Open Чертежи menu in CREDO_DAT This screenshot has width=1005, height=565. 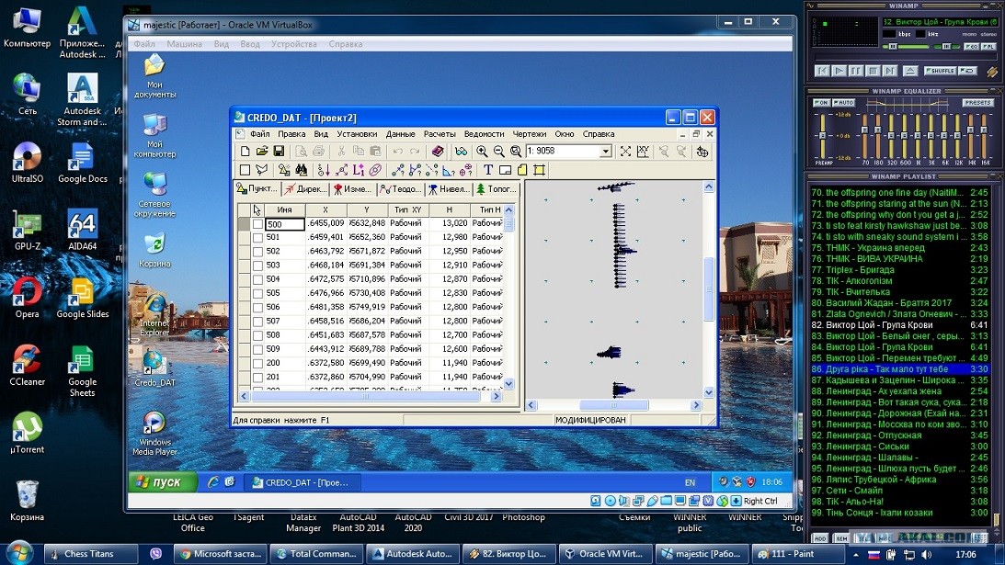(530, 134)
